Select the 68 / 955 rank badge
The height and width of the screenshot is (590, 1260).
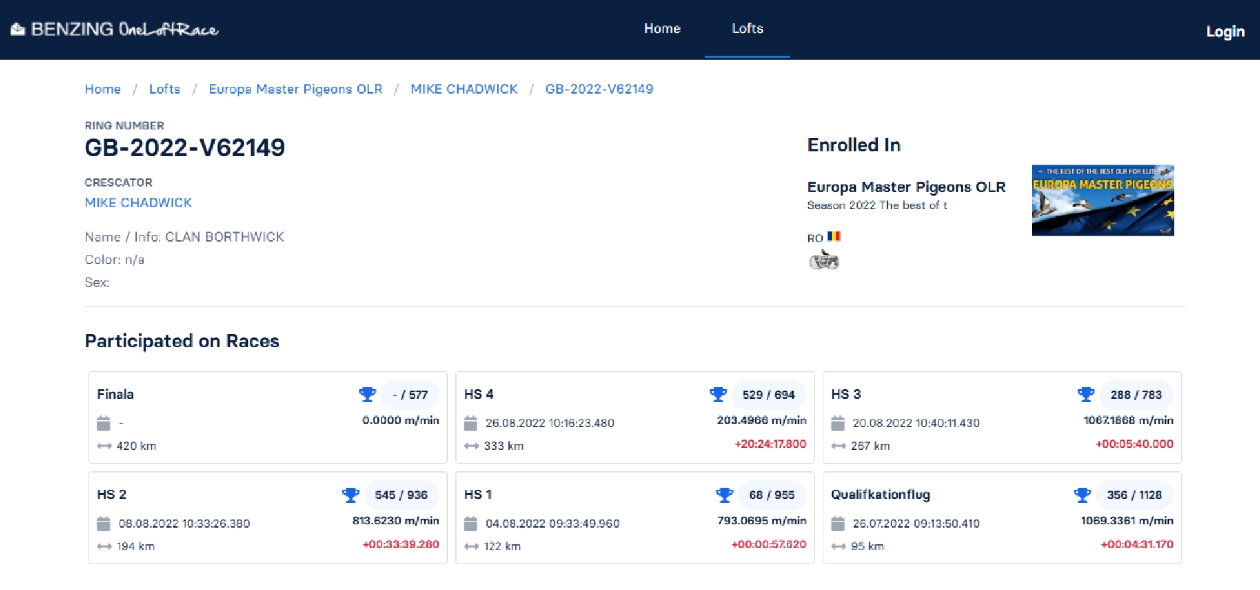pyautogui.click(x=772, y=495)
